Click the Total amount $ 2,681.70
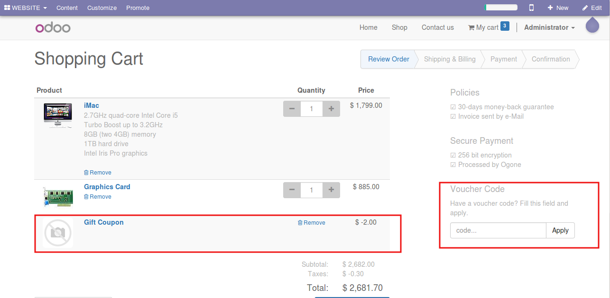 [x=362, y=288]
